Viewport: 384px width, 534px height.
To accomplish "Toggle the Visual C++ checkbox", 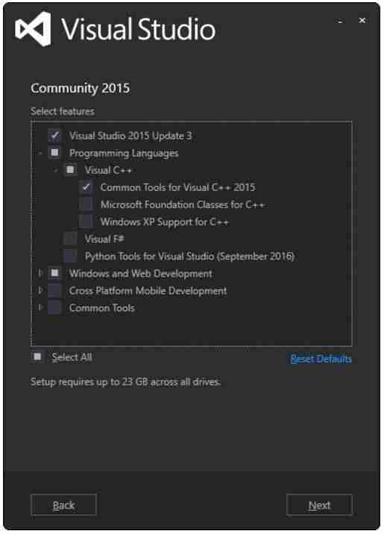I will [70, 169].
